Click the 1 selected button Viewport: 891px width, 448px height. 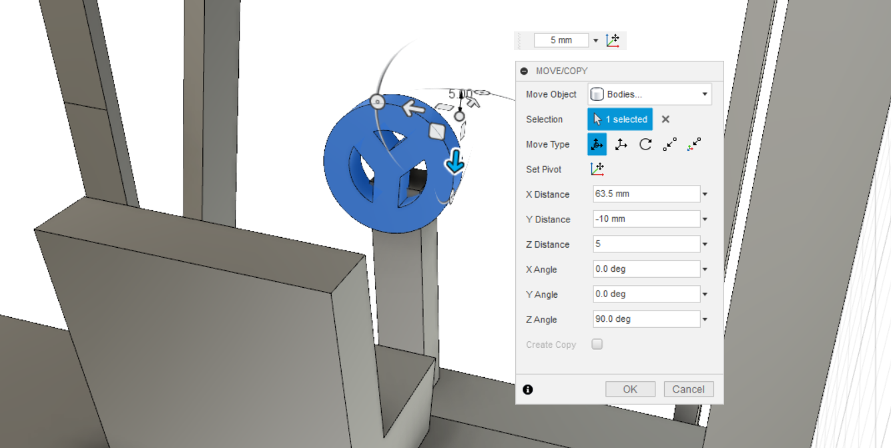(x=620, y=120)
